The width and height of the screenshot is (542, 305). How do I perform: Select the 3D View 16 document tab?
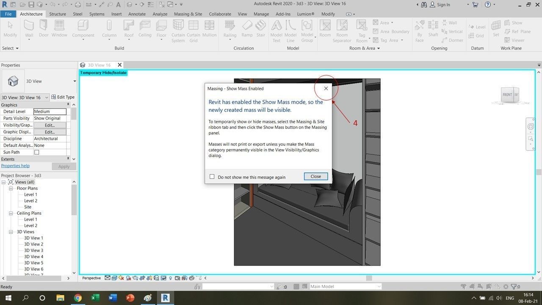(99, 65)
